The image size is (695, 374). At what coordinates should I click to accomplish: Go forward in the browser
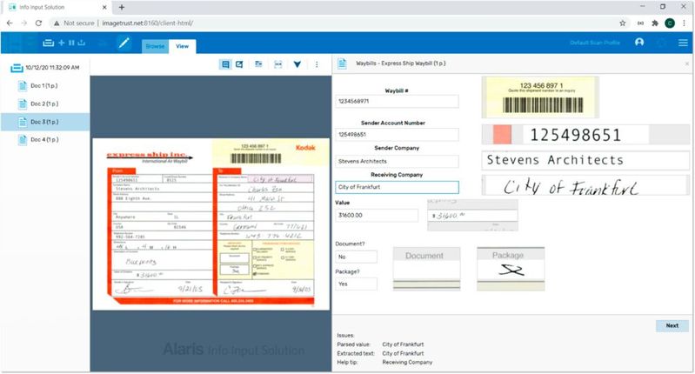tap(24, 23)
